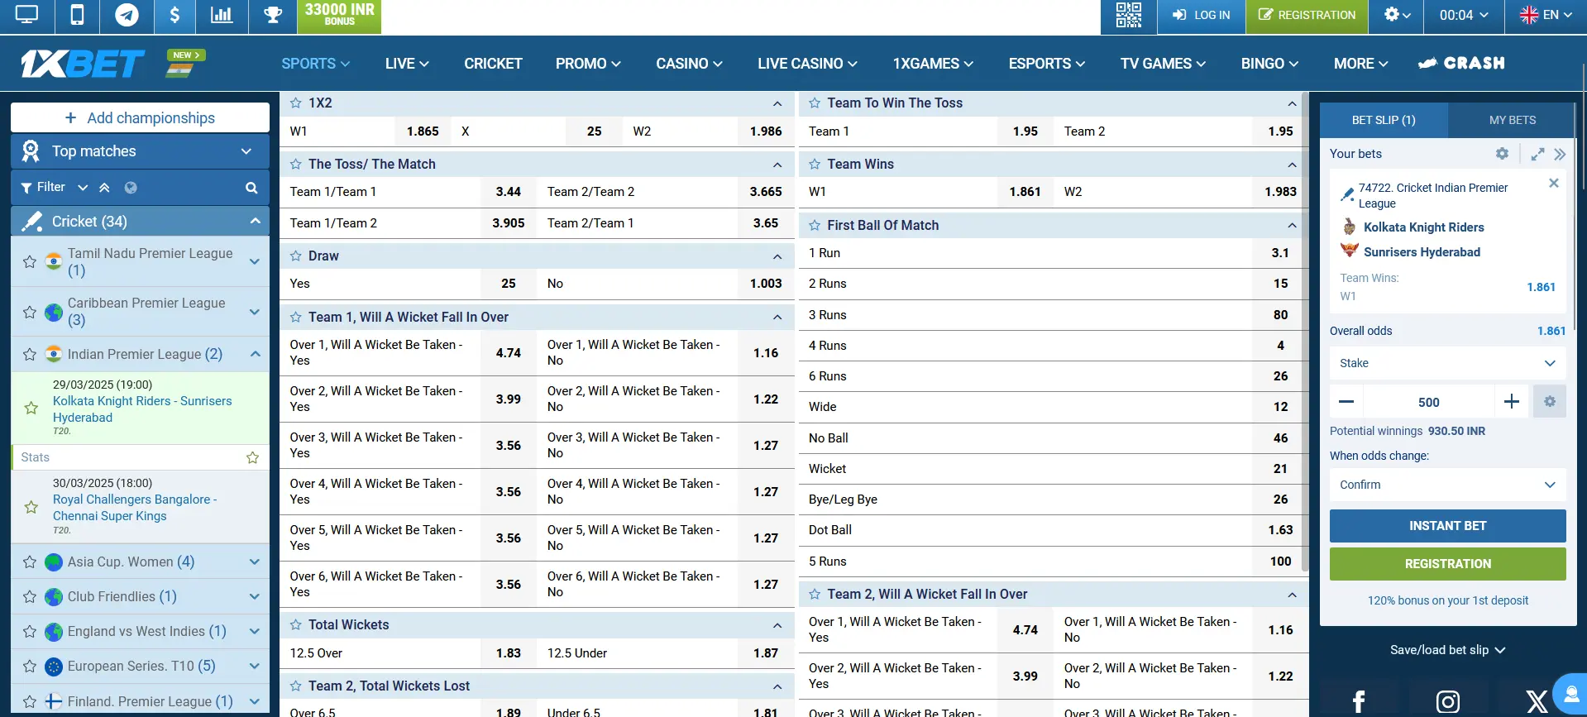The image size is (1587, 717).
Task: Click the LOG IN button
Action: (x=1201, y=15)
